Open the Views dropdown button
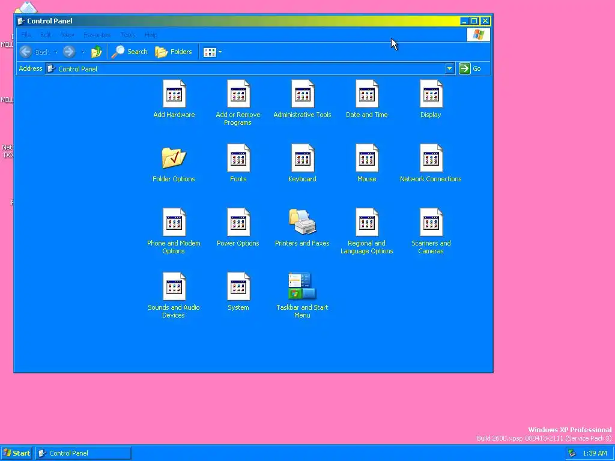This screenshot has height=461, width=615. [213, 52]
